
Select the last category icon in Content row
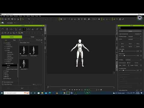(x=41, y=29)
